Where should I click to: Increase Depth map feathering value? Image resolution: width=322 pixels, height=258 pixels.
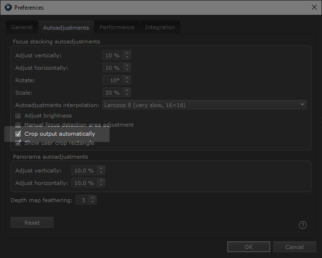click(93, 198)
